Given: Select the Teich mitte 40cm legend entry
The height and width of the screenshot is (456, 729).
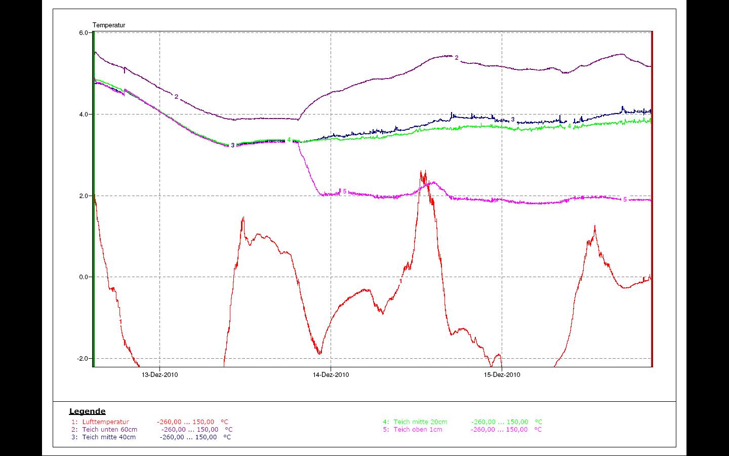Looking at the screenshot, I should point(109,437).
